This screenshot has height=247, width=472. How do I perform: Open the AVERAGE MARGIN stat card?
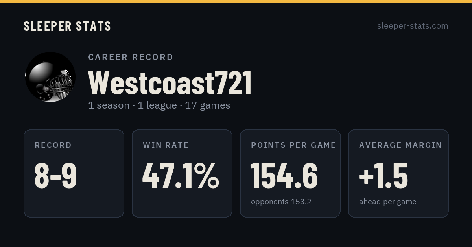398,173
